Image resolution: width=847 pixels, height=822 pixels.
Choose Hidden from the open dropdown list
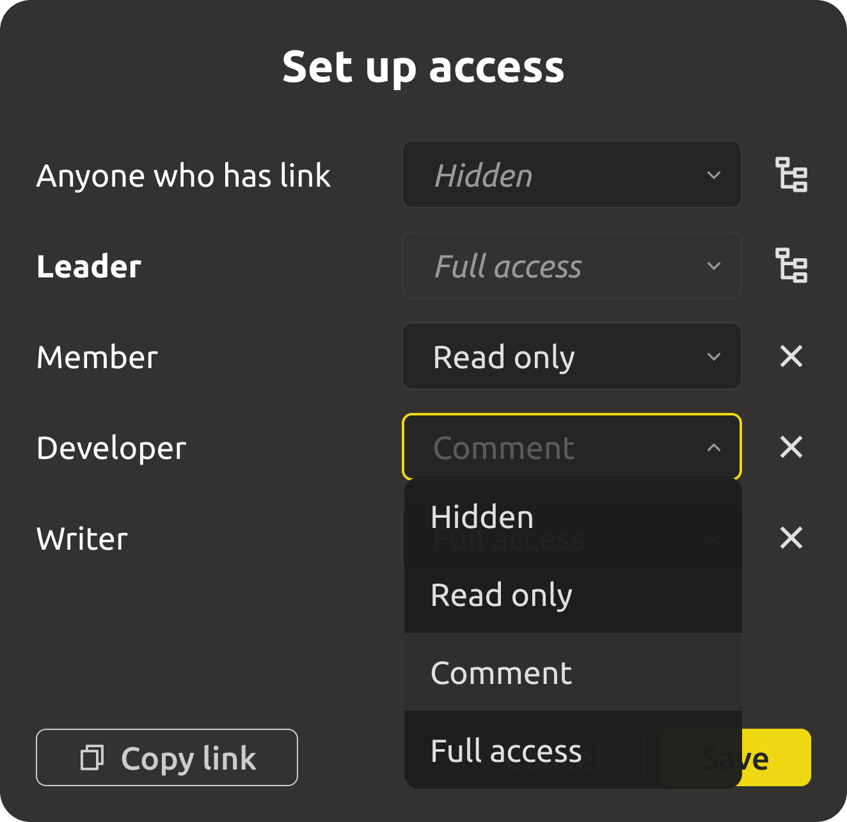click(573, 517)
